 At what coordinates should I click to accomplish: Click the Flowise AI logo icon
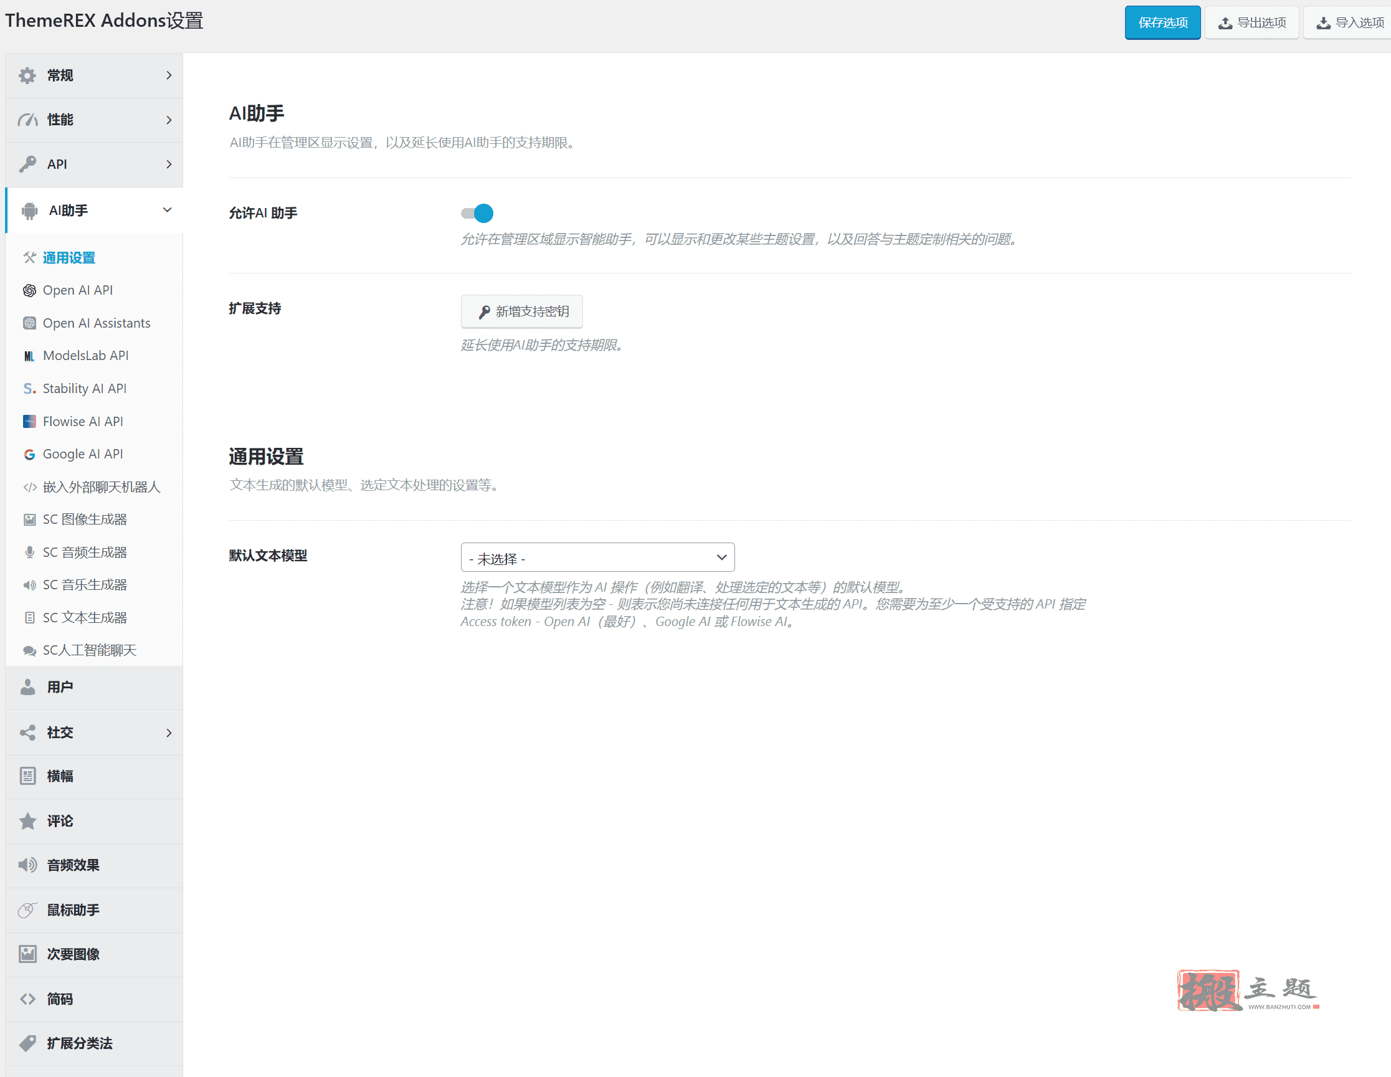pyautogui.click(x=29, y=422)
